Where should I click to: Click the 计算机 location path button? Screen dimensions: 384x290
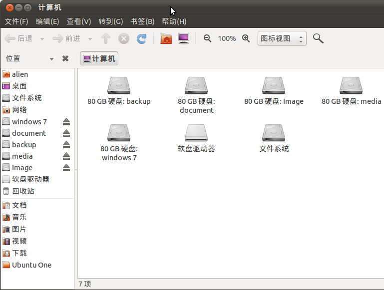[x=99, y=58]
